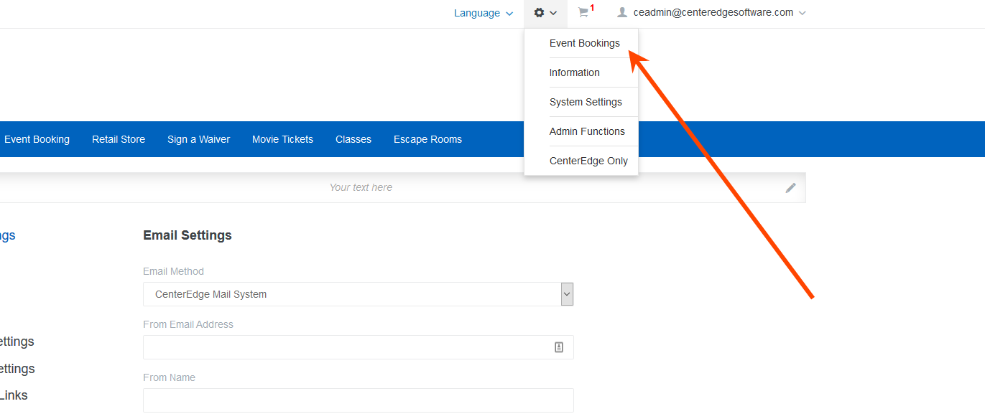Navigate to Sign a Waiver
Screen dimensions: 985x419
pyautogui.click(x=198, y=139)
